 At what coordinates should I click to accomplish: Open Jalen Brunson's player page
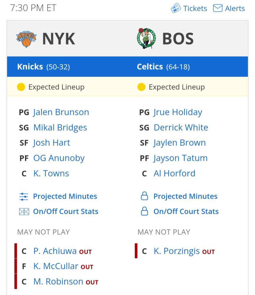point(61,112)
